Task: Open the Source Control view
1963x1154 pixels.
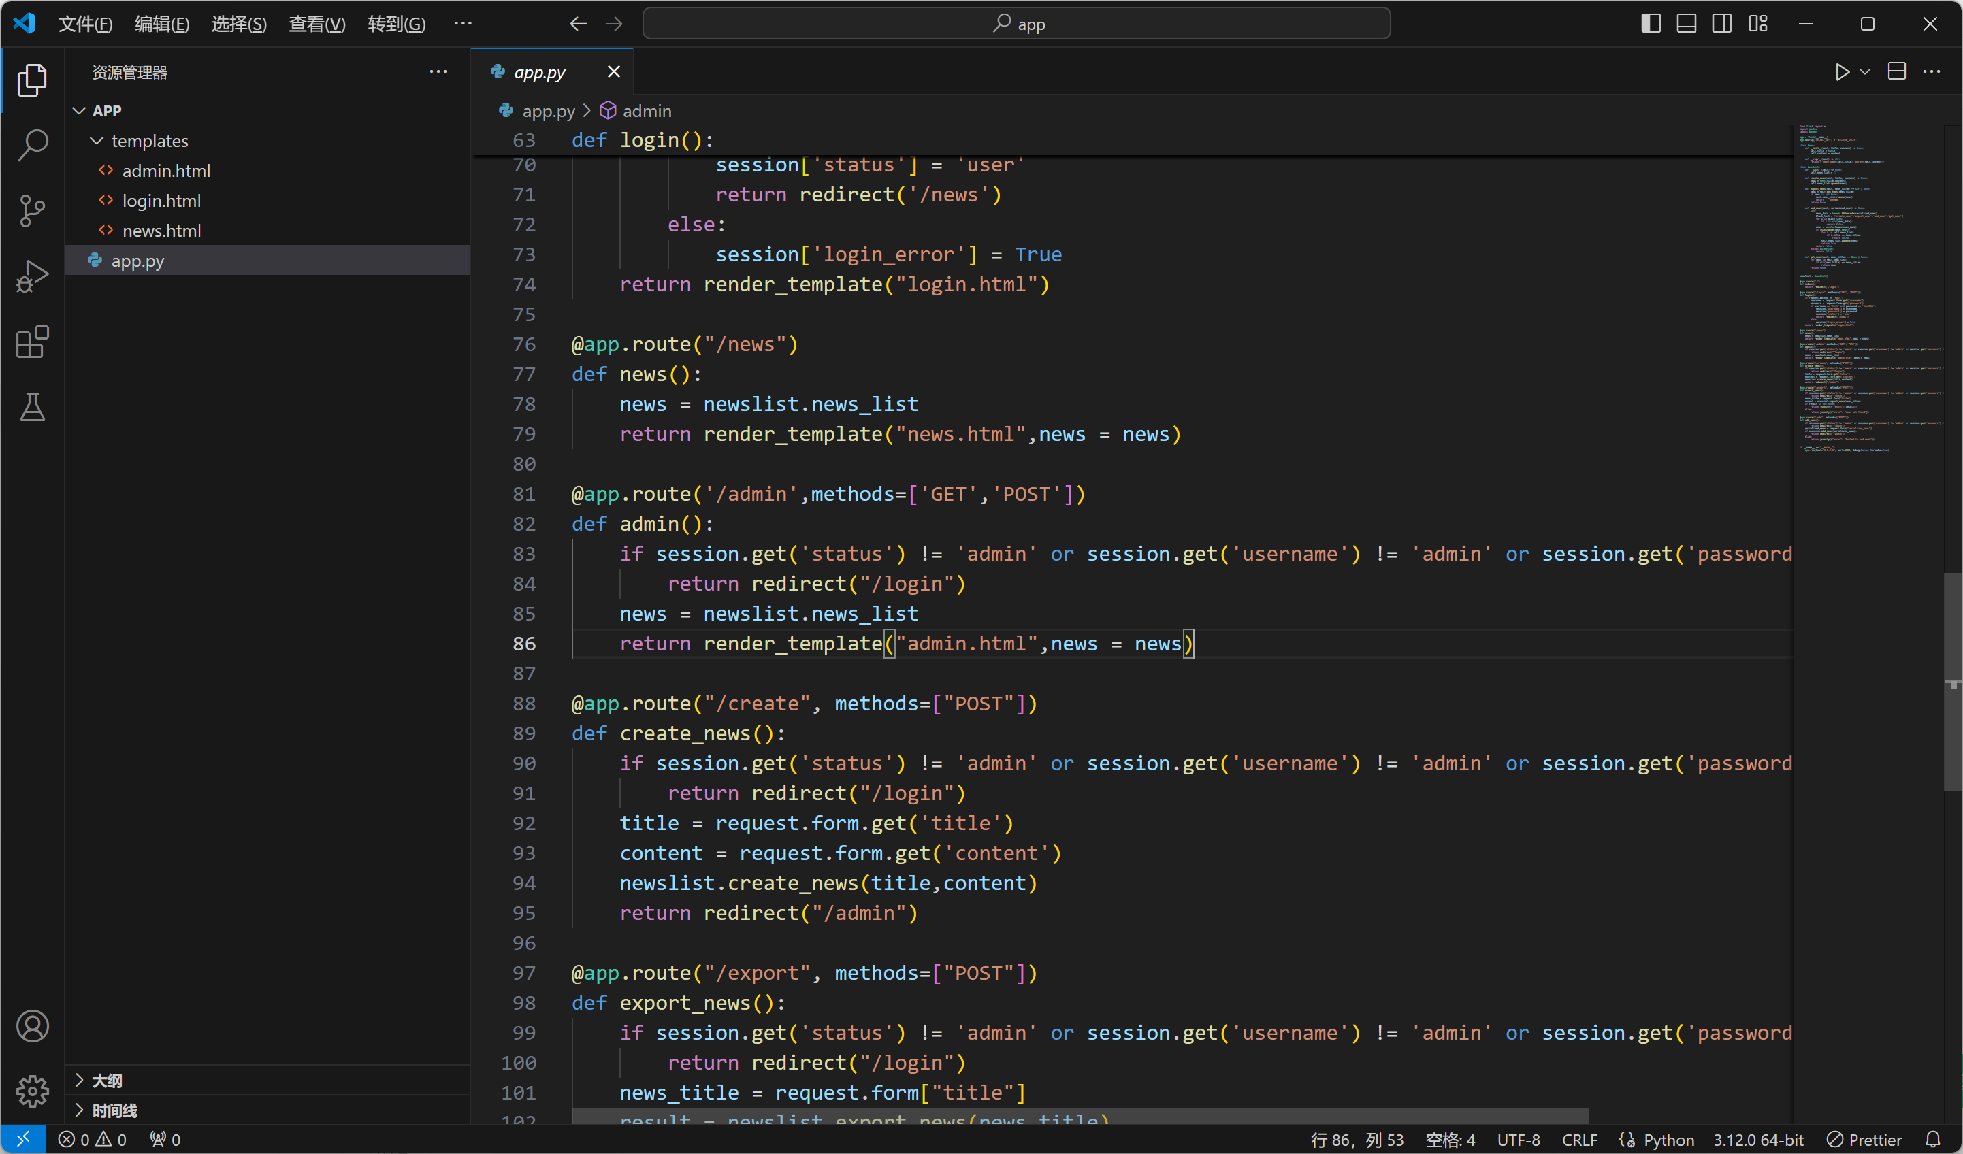Action: 32,210
